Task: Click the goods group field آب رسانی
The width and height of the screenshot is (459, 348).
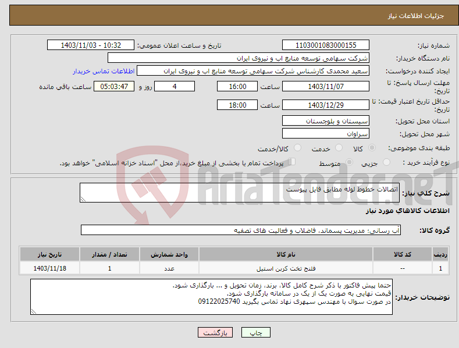Action: (241, 230)
